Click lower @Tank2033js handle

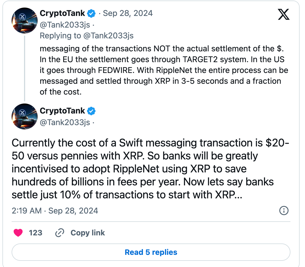[x=65, y=122]
